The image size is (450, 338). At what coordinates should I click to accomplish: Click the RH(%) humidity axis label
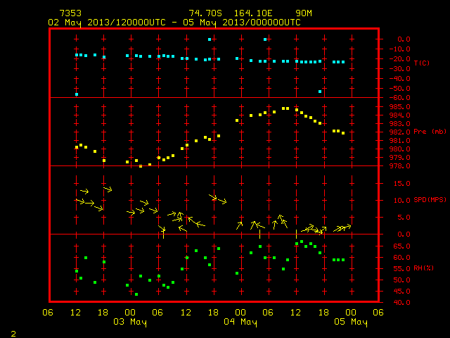tap(423, 268)
